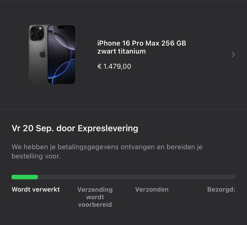Click the grey unfilled part of progress bar
Image resolution: width=247 pixels, height=225 pixels.
point(137,177)
